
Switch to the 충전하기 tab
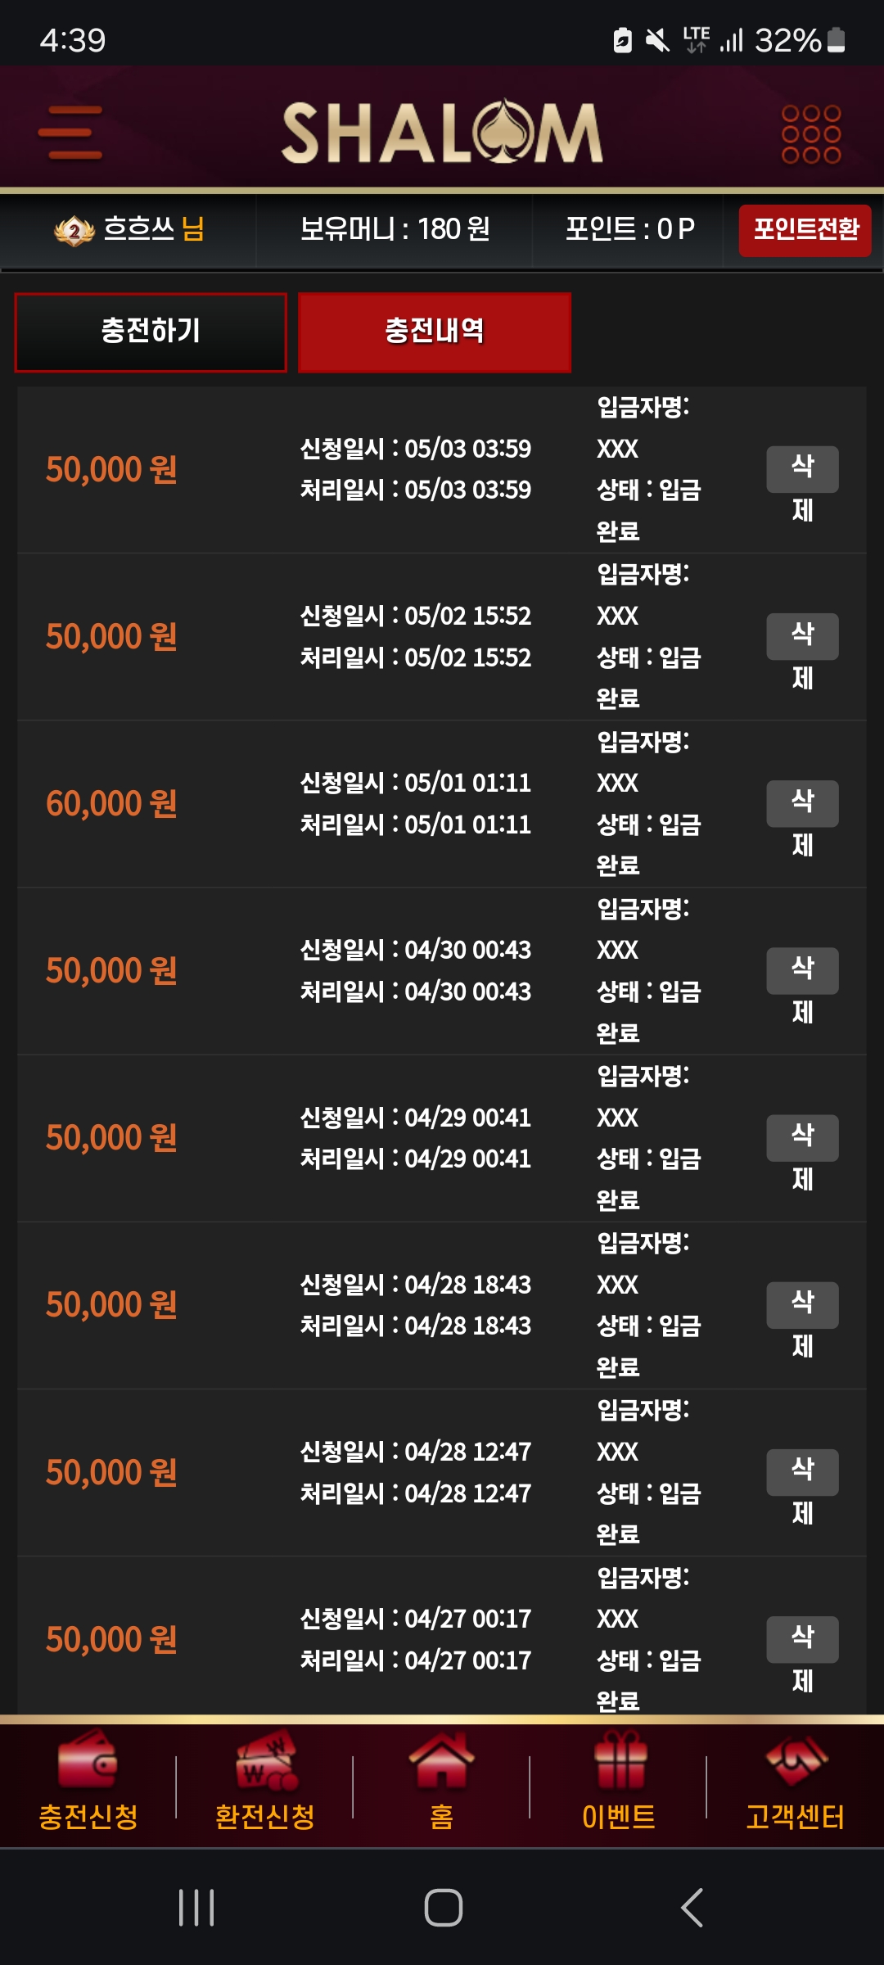click(151, 332)
